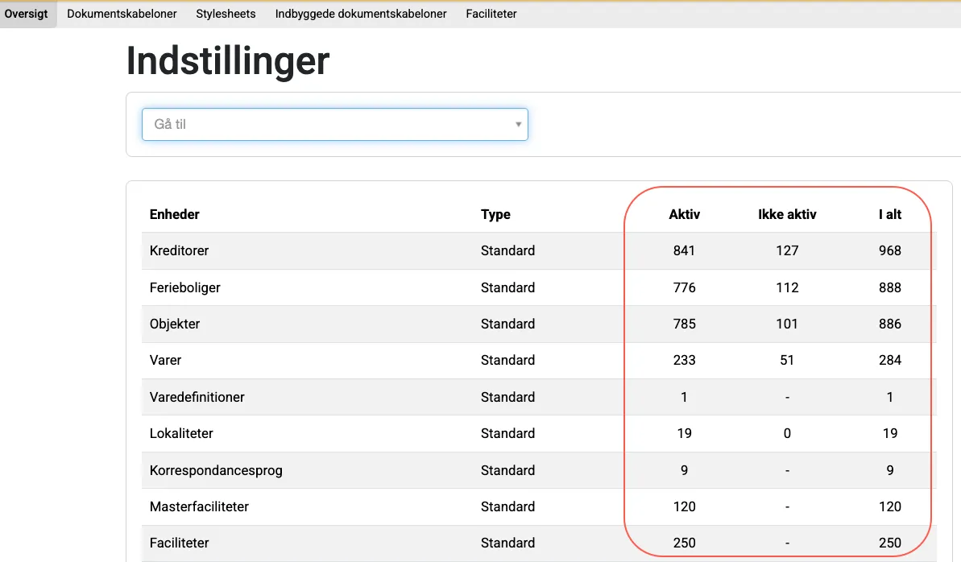Open the Oversigt tab
961x562 pixels.
pos(27,14)
